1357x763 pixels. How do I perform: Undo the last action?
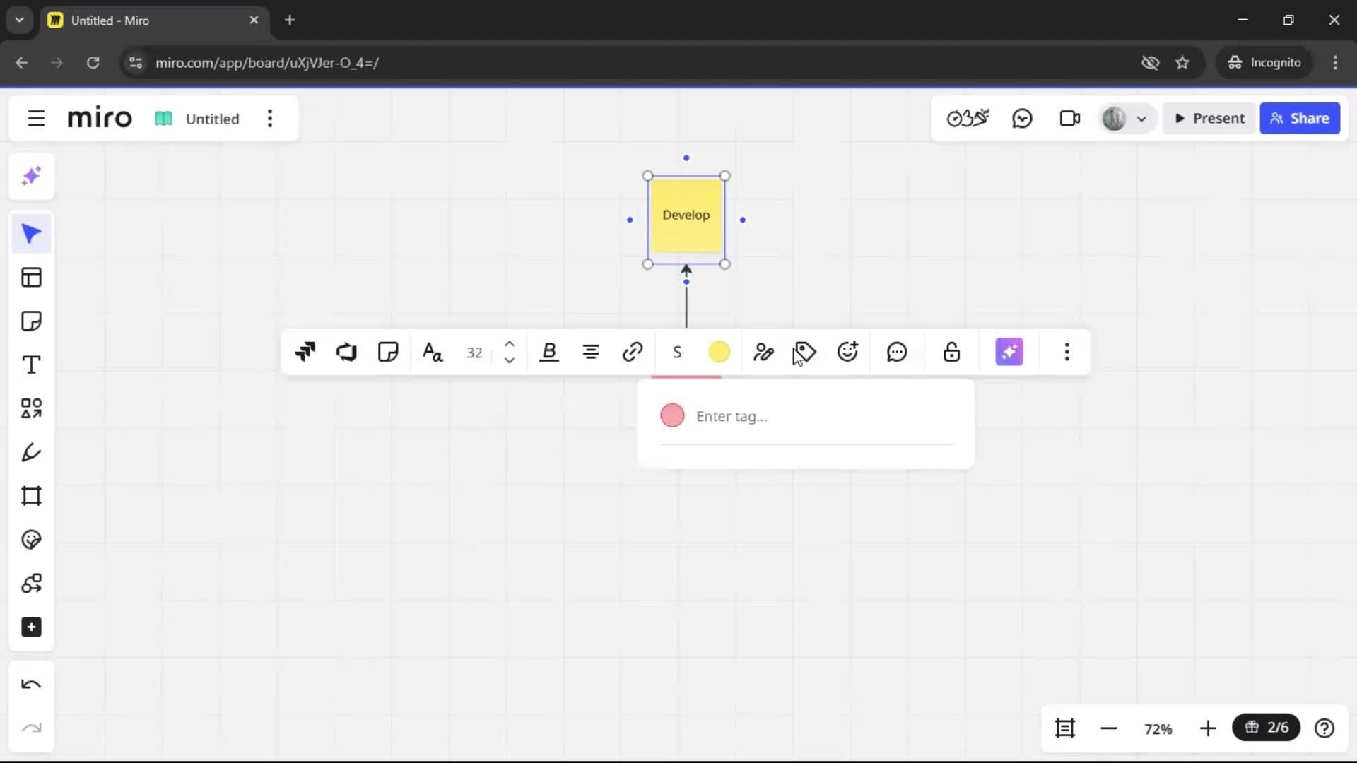coord(31,685)
